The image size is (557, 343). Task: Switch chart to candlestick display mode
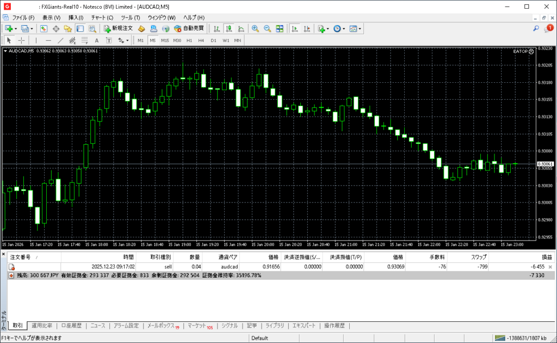point(228,28)
